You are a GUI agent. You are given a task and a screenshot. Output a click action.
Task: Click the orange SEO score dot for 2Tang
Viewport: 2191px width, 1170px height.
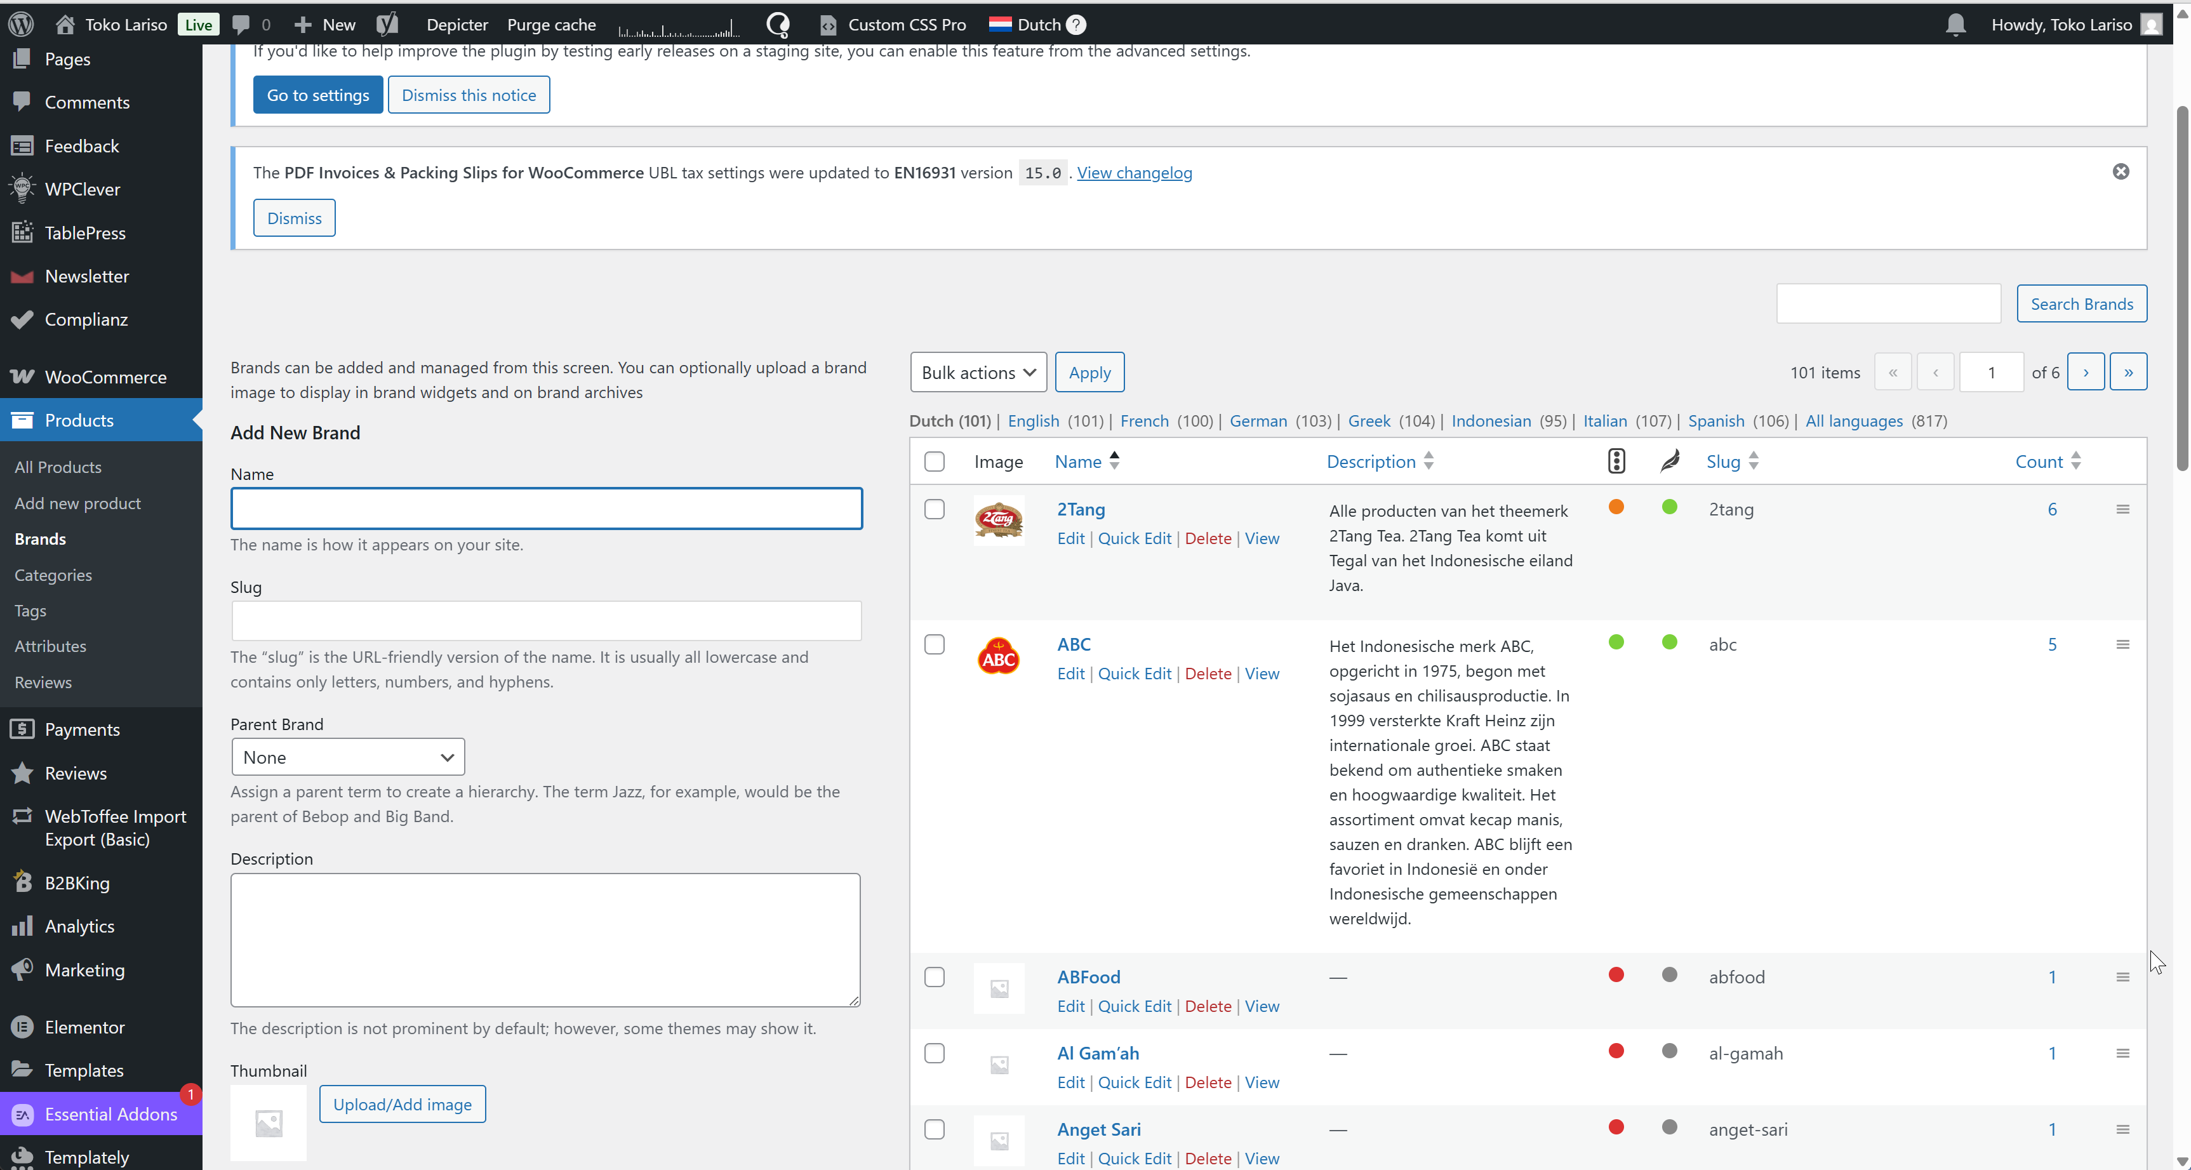click(x=1617, y=507)
